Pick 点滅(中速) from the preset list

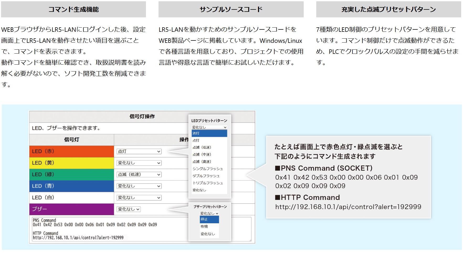pos(209,155)
